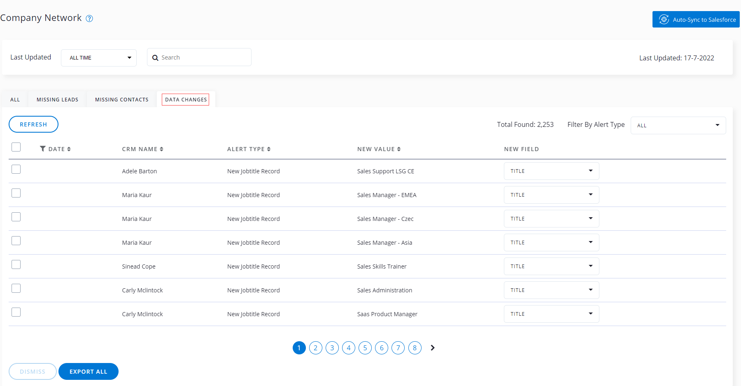Go to page 2
741x386 pixels.
[x=316, y=348]
